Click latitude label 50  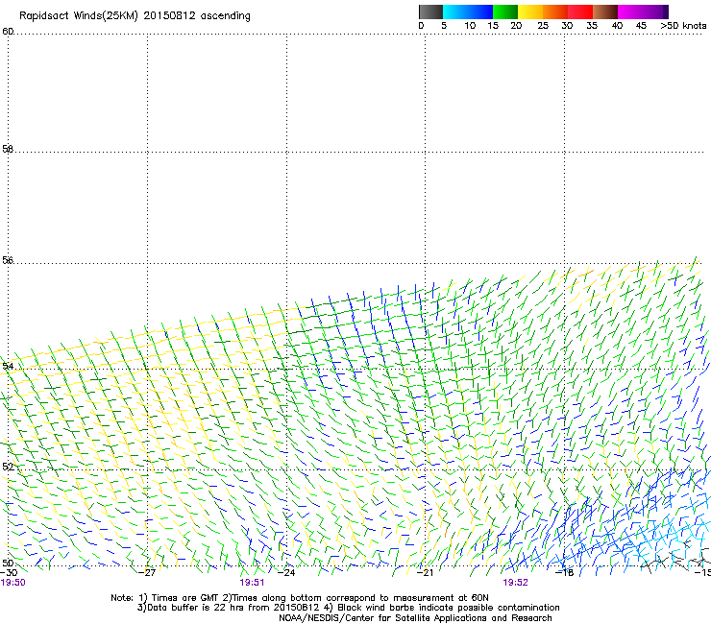(8, 563)
